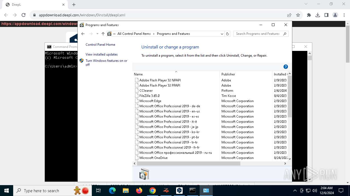
Task: Open recent locations dropdown in Control Panel
Action: (97, 34)
